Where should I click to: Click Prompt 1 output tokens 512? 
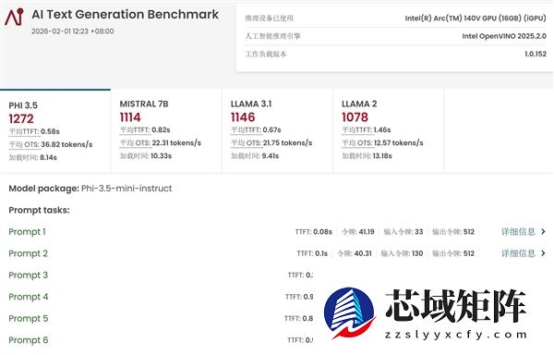(469, 232)
